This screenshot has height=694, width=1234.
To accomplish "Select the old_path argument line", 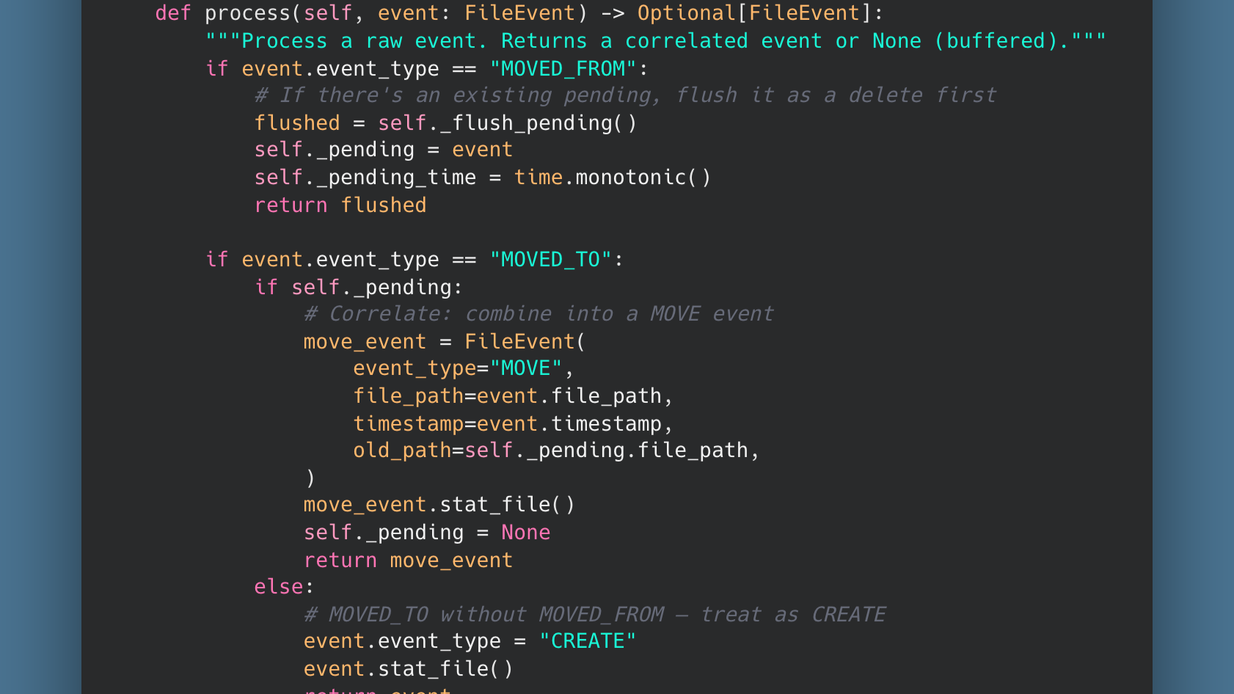I will click(555, 450).
